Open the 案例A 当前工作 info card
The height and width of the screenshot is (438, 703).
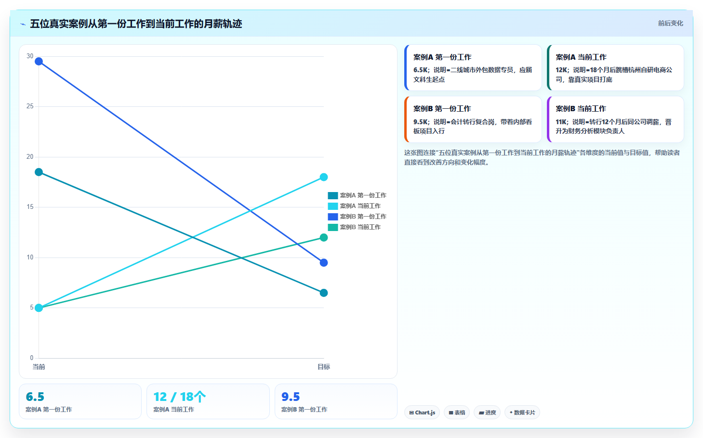[615, 68]
